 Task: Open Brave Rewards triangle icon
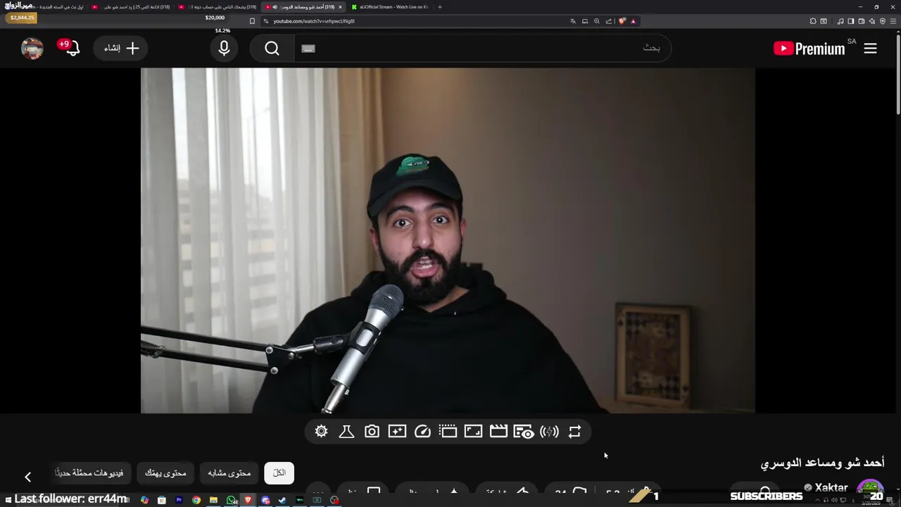(633, 21)
